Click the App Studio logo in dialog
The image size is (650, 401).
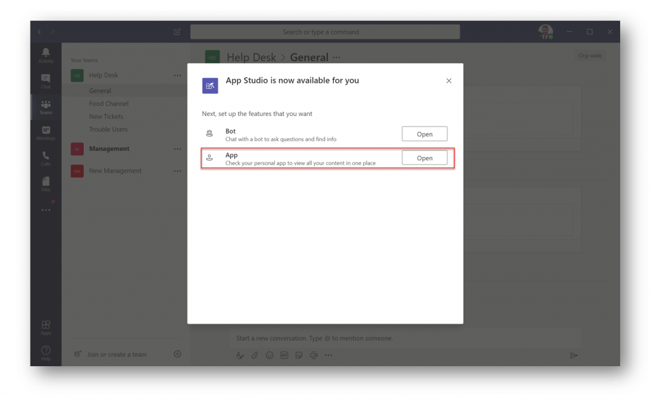210,86
